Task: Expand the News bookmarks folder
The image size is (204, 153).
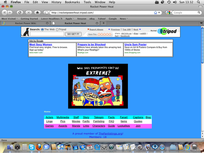Action: point(124,18)
